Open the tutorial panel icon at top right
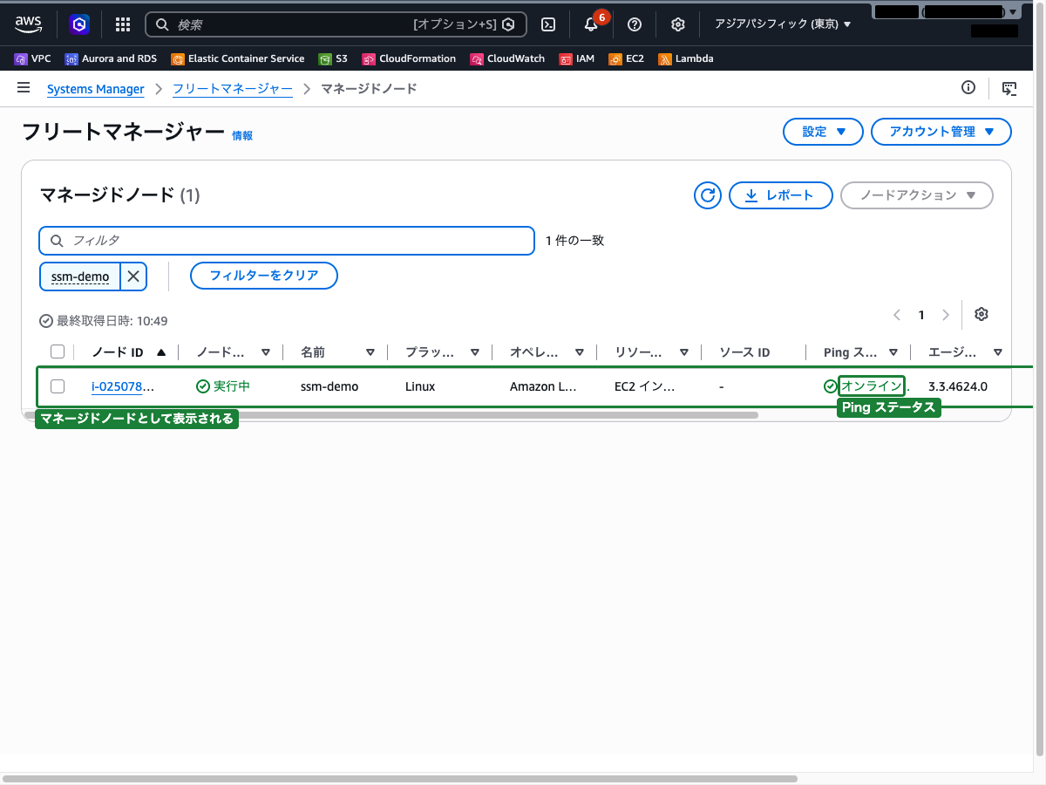The image size is (1046, 785). pos(1009,88)
